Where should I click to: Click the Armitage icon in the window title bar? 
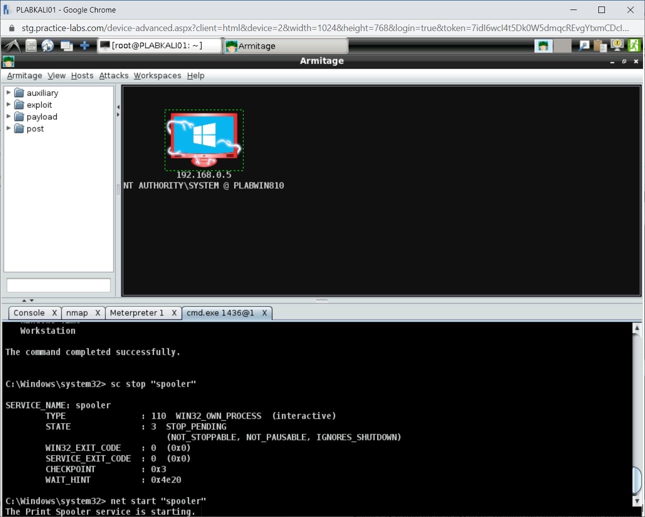coord(8,61)
